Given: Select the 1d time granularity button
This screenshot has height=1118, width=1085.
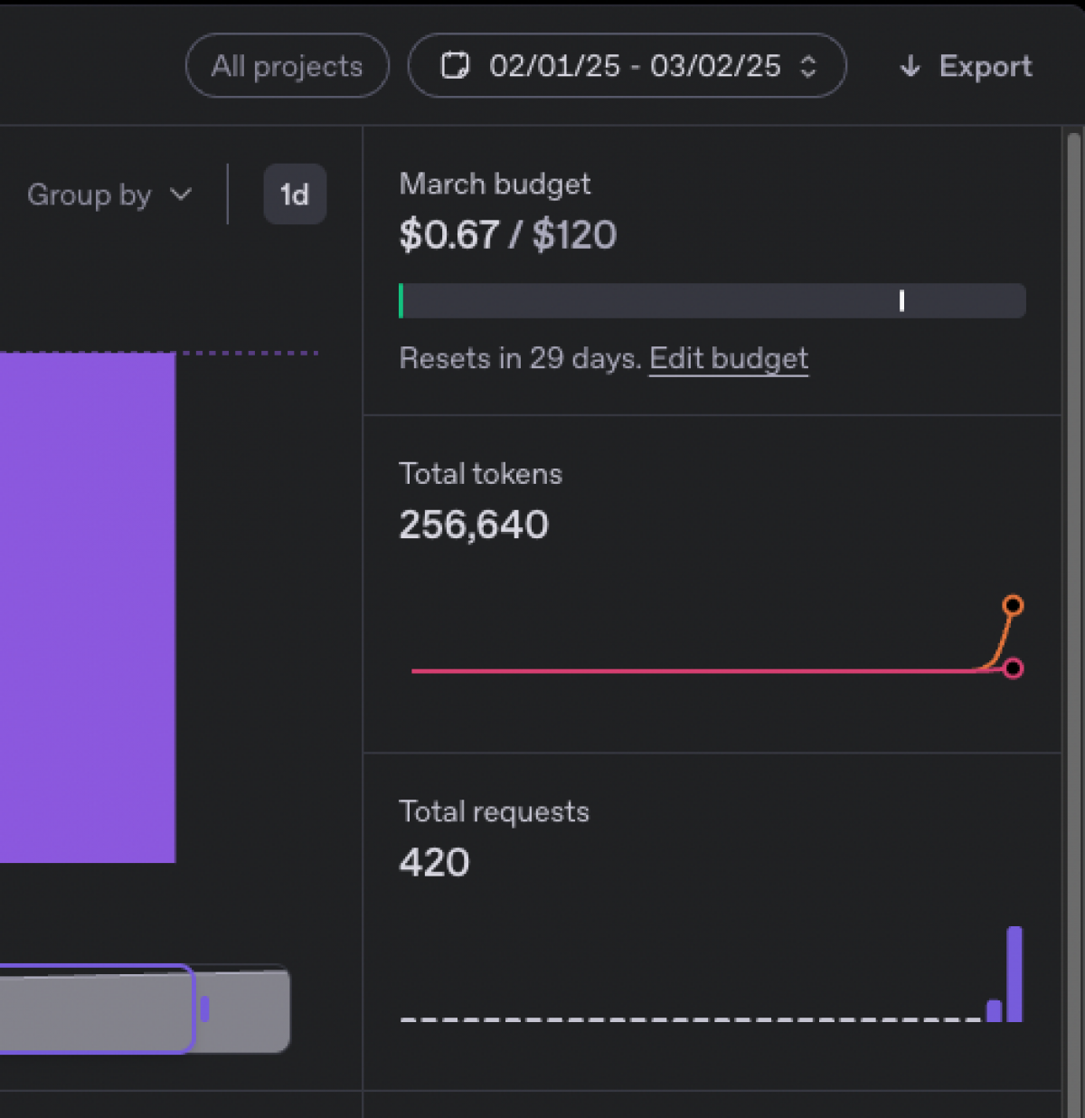Looking at the screenshot, I should tap(295, 194).
